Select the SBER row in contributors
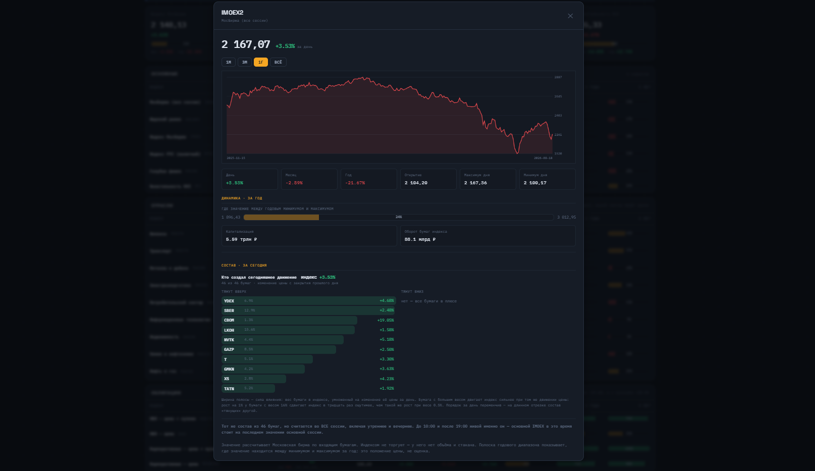This screenshot has height=471, width=815. pos(308,310)
